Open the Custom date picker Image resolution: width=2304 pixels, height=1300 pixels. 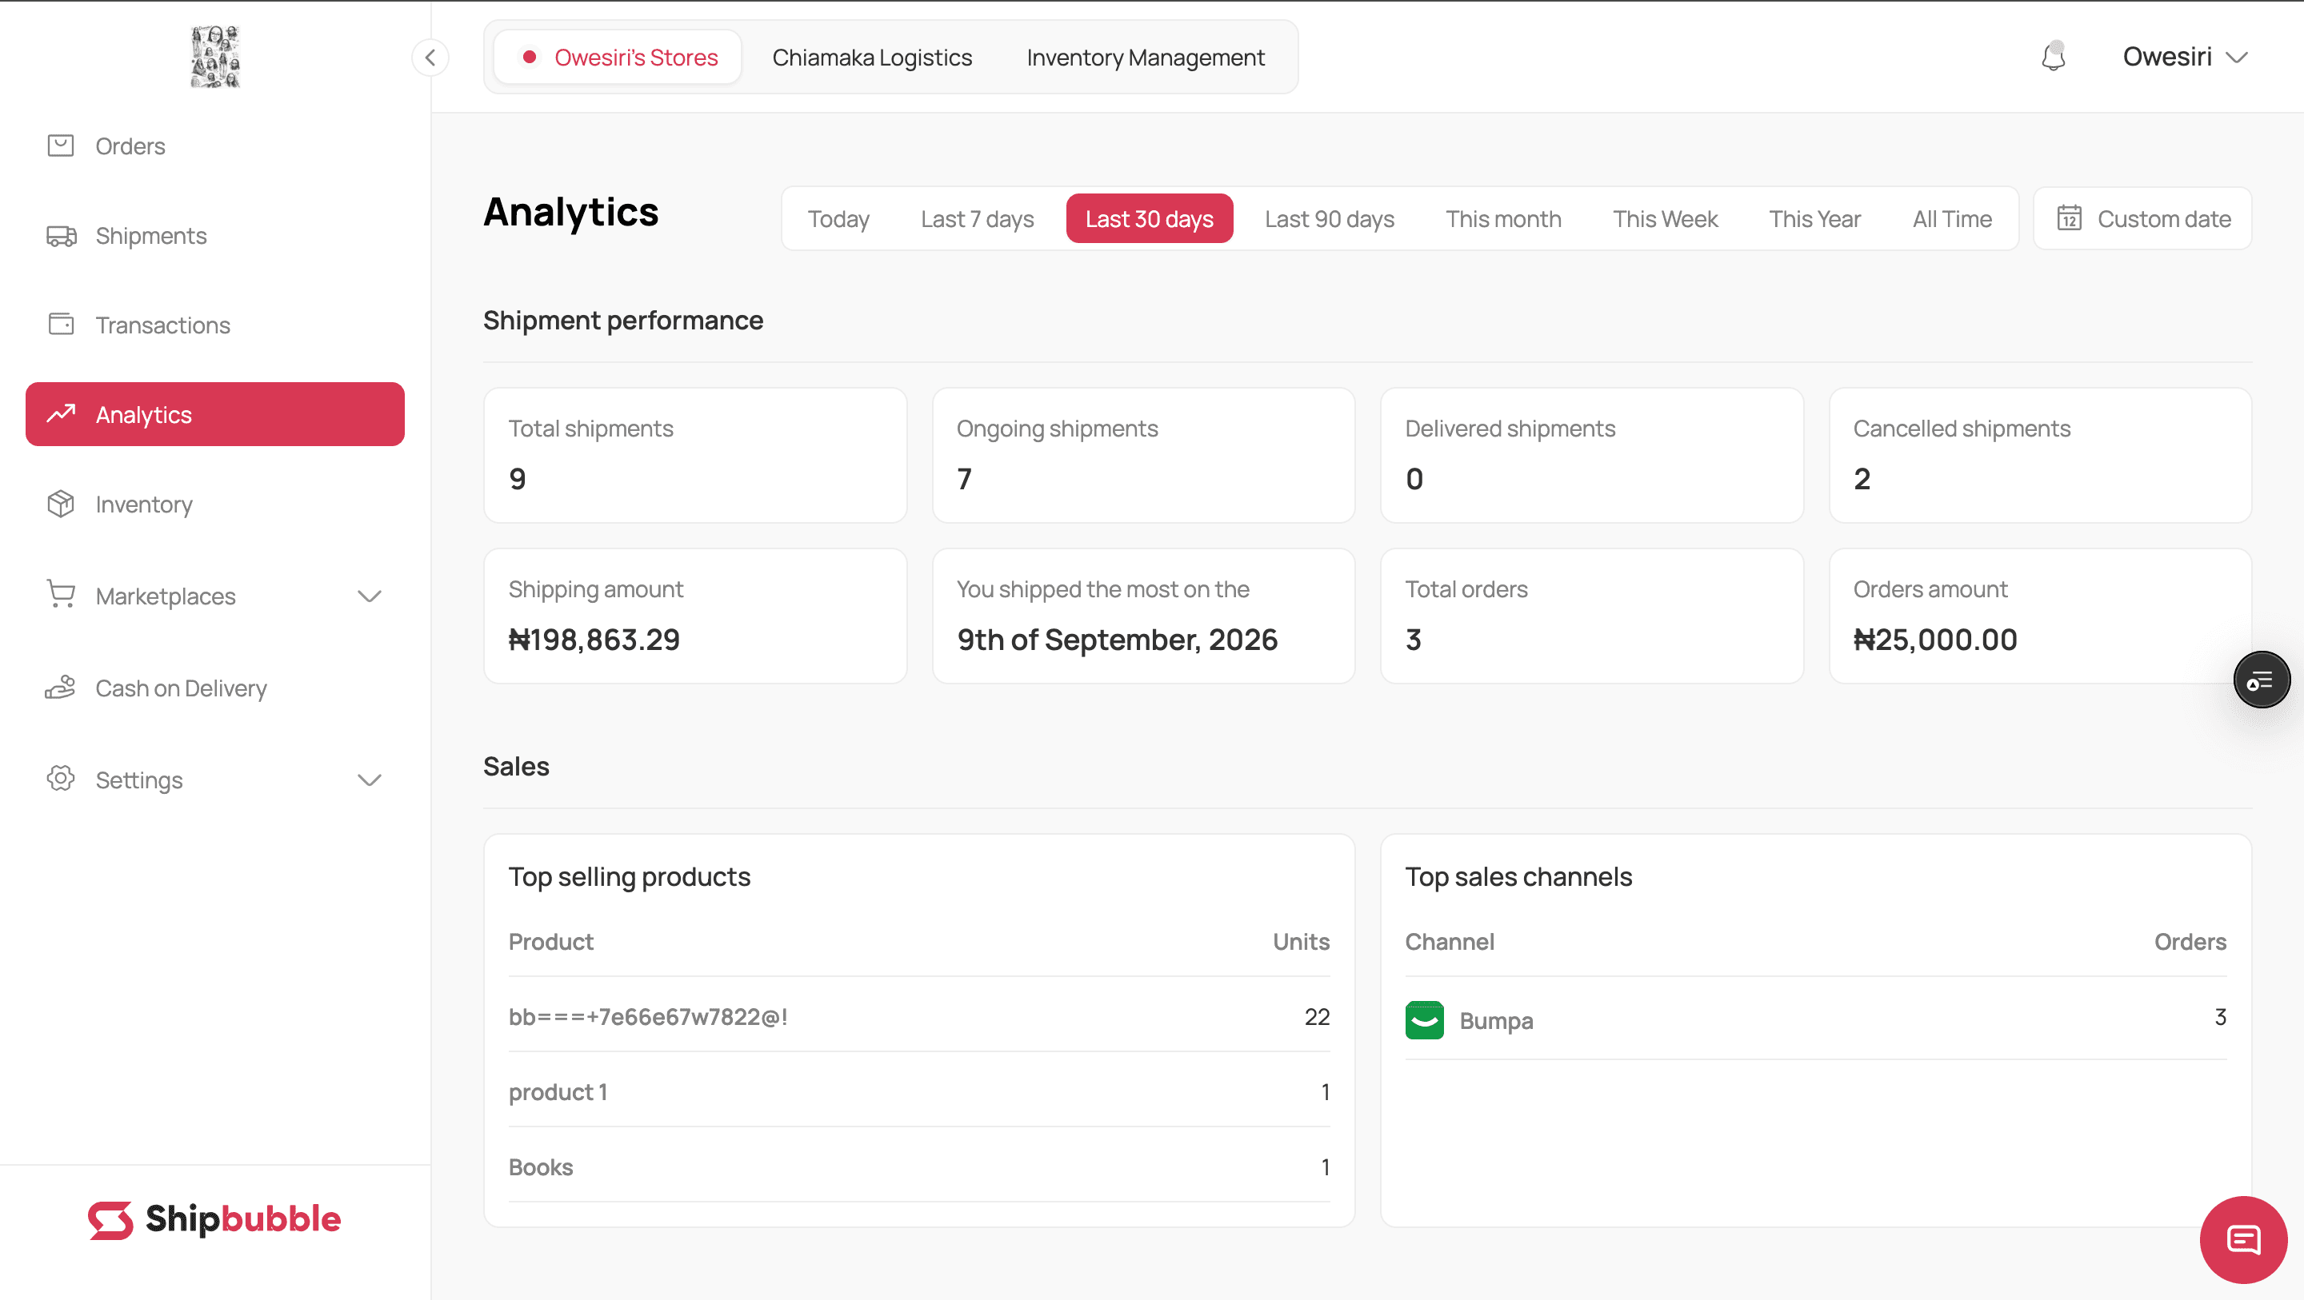coord(2142,219)
